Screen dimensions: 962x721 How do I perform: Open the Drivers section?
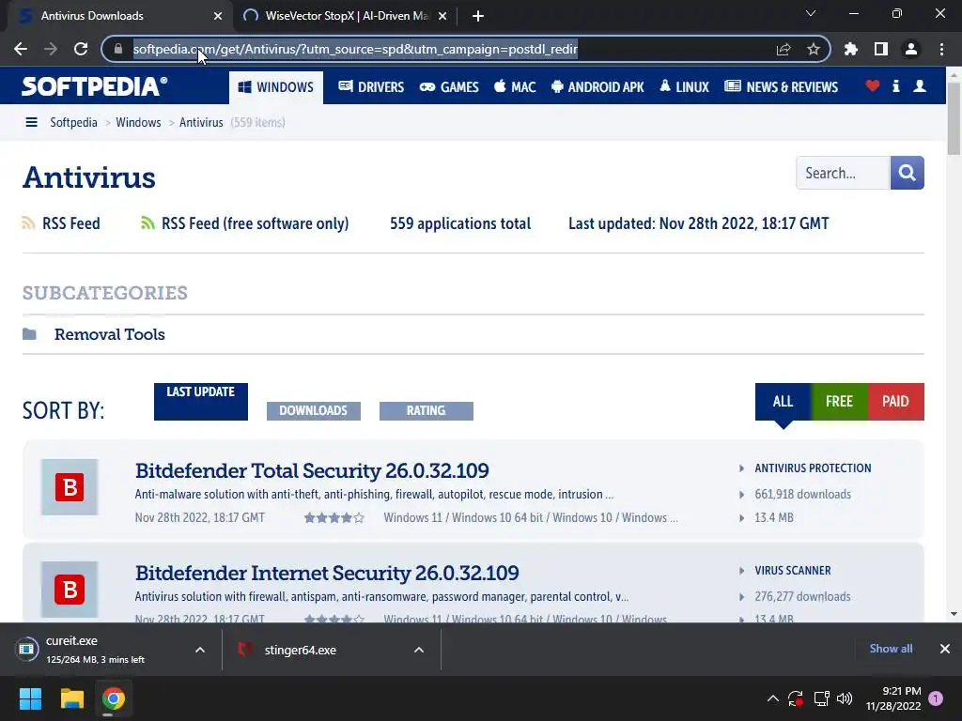371,87
